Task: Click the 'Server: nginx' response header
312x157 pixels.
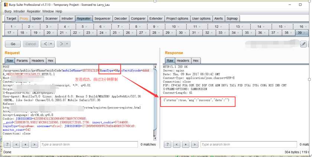Action: pyautogui.click(x=174, y=71)
